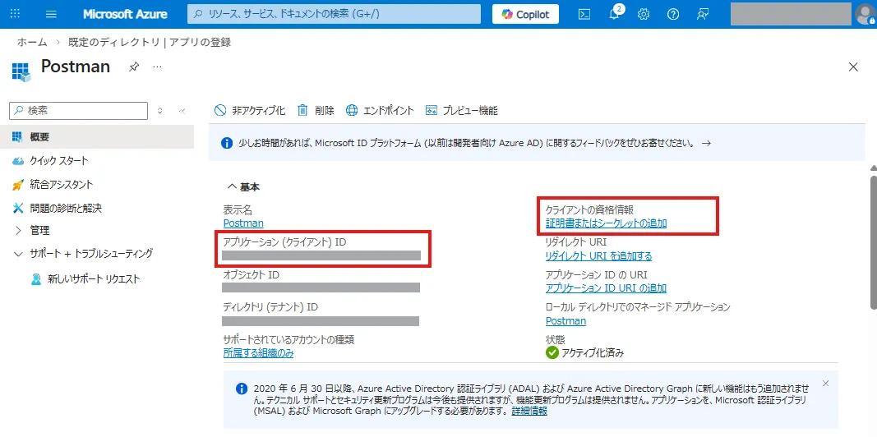The height and width of the screenshot is (437, 877).
Task: Click the 統合アシスタント rocket icon
Action: click(x=17, y=185)
